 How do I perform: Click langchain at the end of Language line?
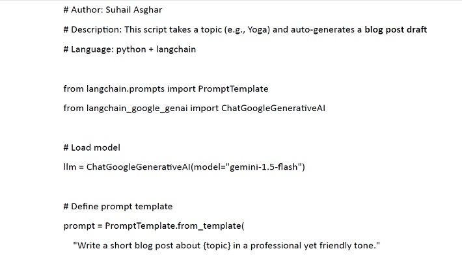point(176,49)
